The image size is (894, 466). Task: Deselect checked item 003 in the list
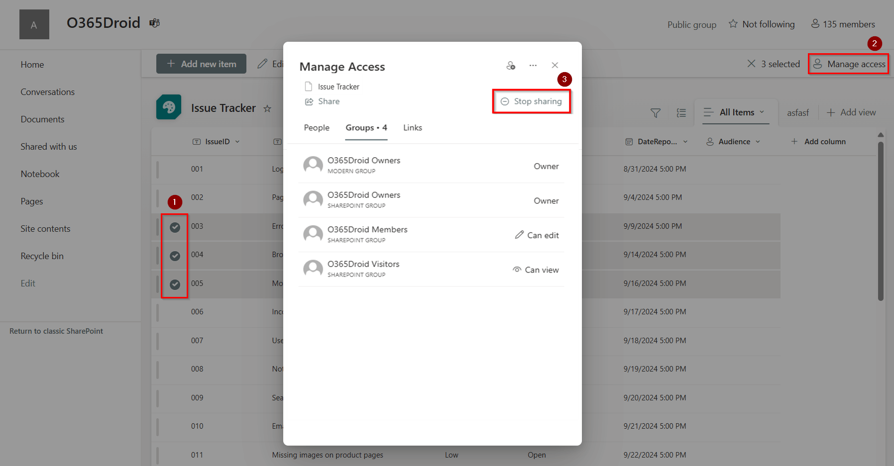(x=175, y=227)
